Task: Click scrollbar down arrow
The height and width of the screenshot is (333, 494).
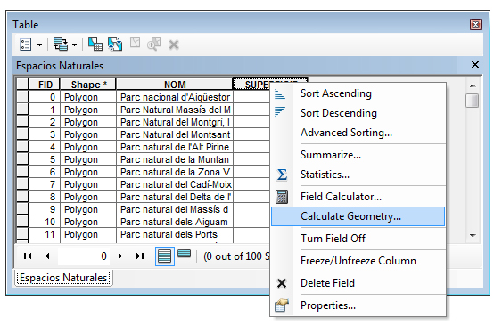Action: [x=473, y=236]
